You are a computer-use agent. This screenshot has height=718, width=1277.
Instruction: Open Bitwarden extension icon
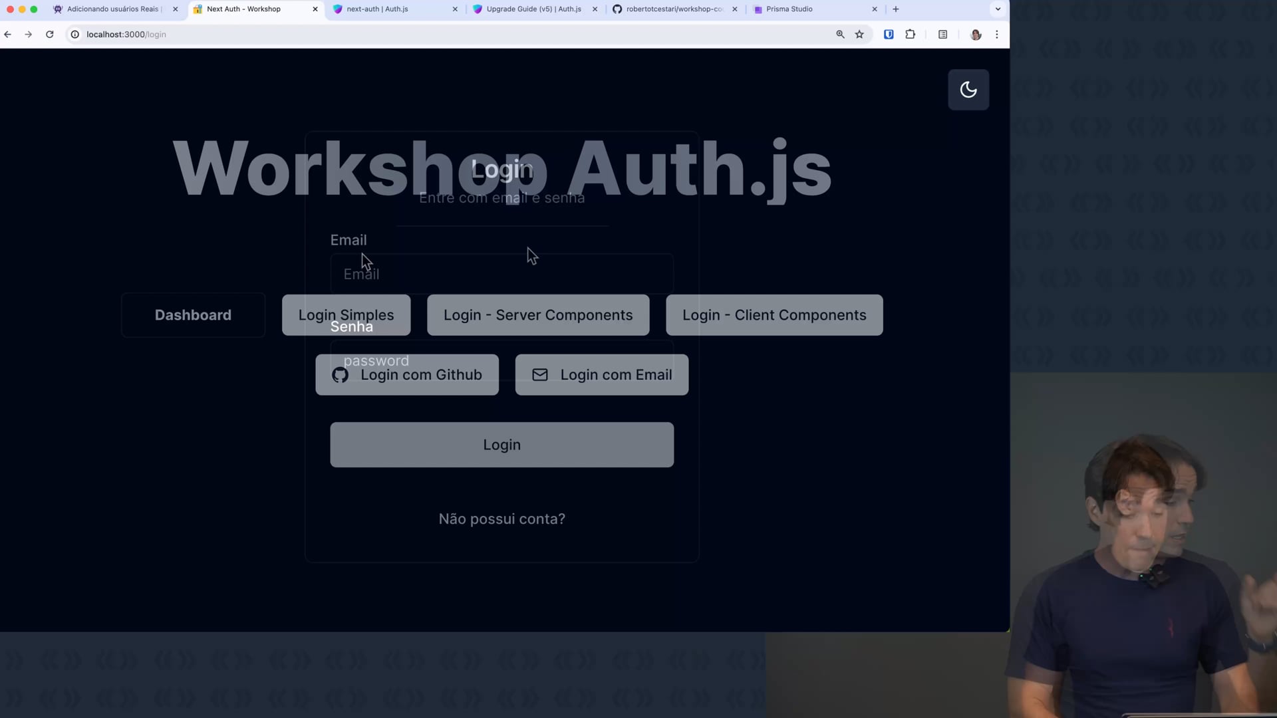[x=889, y=35]
